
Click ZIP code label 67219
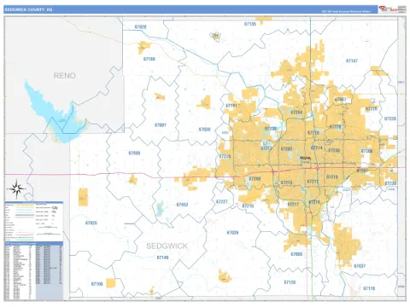[313, 133]
